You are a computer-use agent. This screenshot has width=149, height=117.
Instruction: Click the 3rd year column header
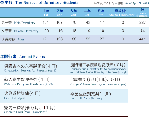pos(74,13)
